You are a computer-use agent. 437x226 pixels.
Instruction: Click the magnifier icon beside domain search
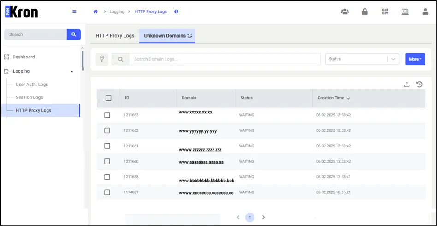[x=120, y=59]
